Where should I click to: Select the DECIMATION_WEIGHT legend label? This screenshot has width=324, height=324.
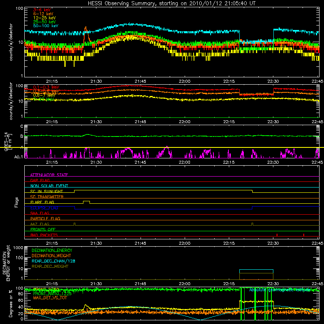pos(51,256)
